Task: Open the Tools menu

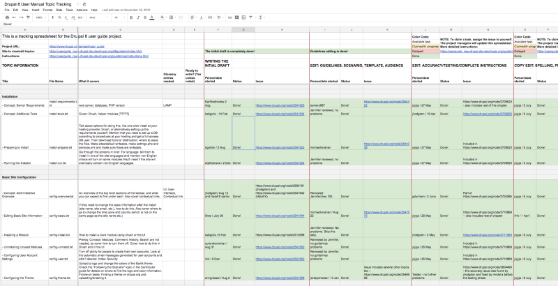Action: click(x=69, y=10)
